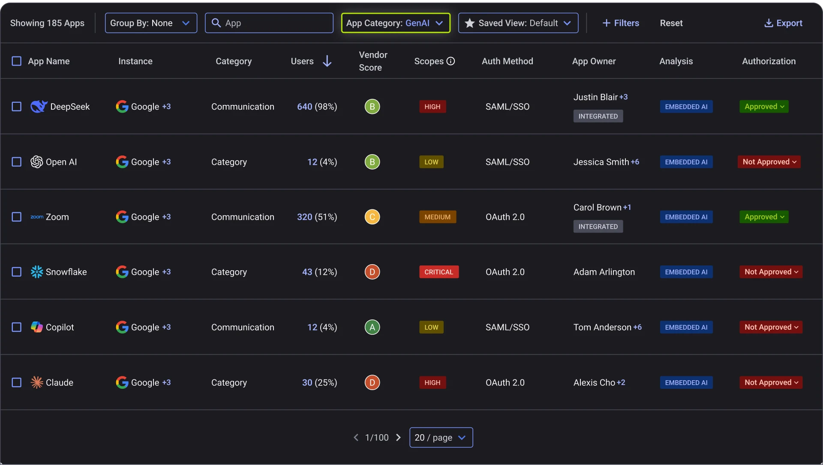Click the Google logo in Snowflake row
Image resolution: width=823 pixels, height=465 pixels.
[122, 272]
